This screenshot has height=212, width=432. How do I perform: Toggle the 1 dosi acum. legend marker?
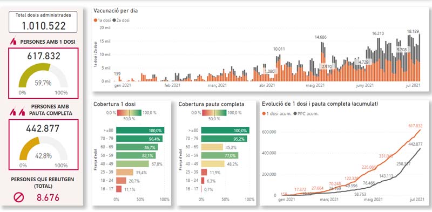(x=264, y=113)
